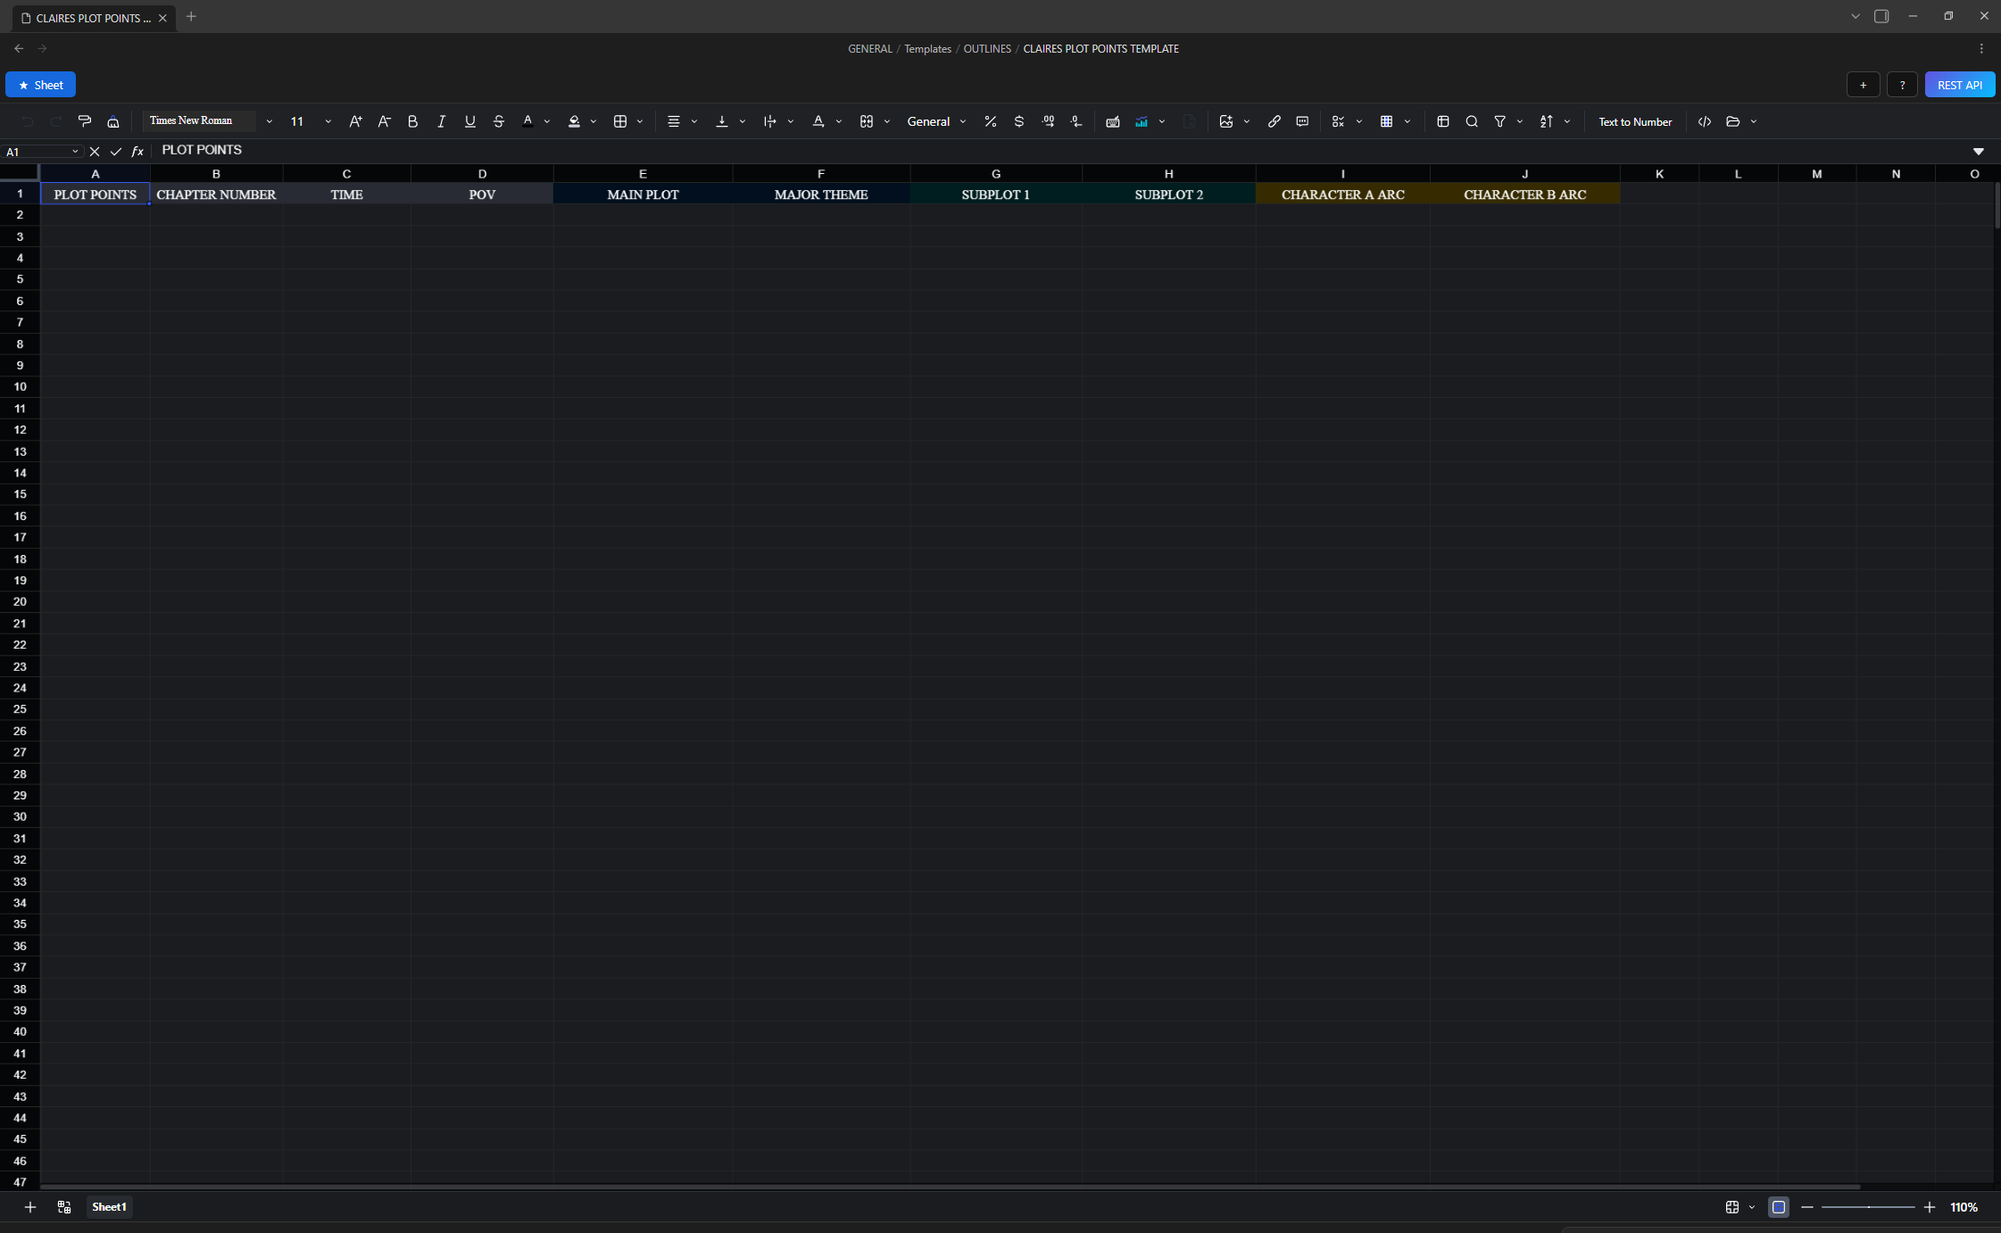Toggle italic formatting
The height and width of the screenshot is (1233, 2001).
click(441, 121)
